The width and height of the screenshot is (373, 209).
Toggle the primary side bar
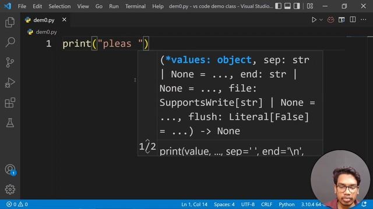pos(279,6)
